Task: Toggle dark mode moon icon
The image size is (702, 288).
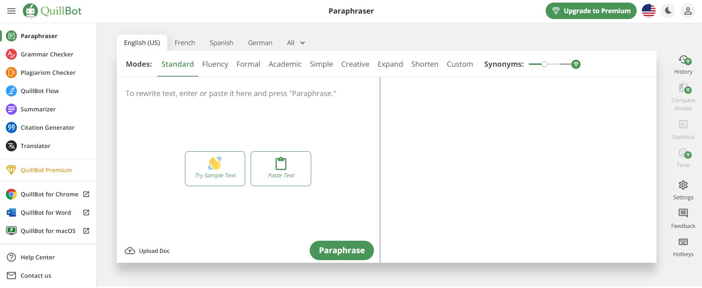Action: 668,11
